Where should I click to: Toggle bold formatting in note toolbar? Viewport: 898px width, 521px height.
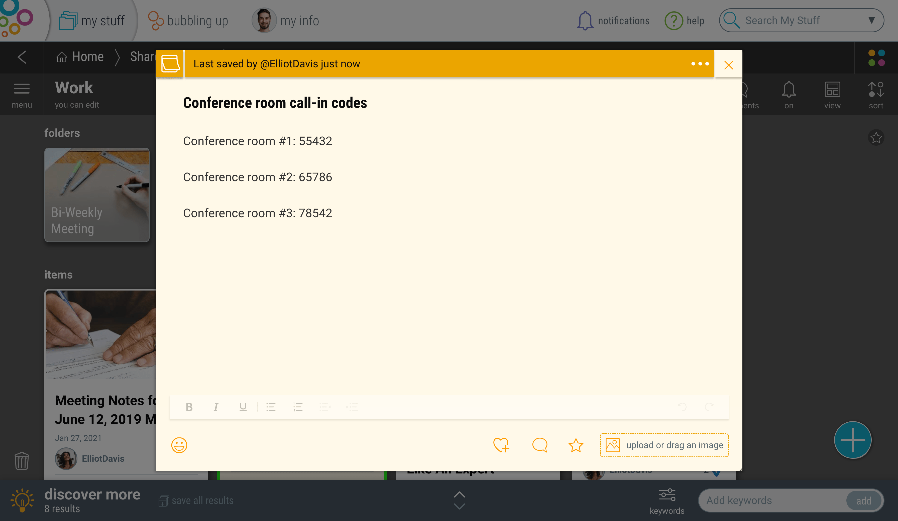189,407
